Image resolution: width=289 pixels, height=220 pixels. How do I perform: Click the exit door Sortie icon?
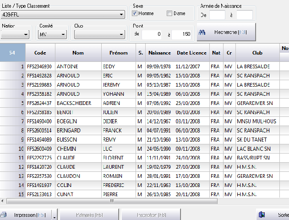point(262,214)
